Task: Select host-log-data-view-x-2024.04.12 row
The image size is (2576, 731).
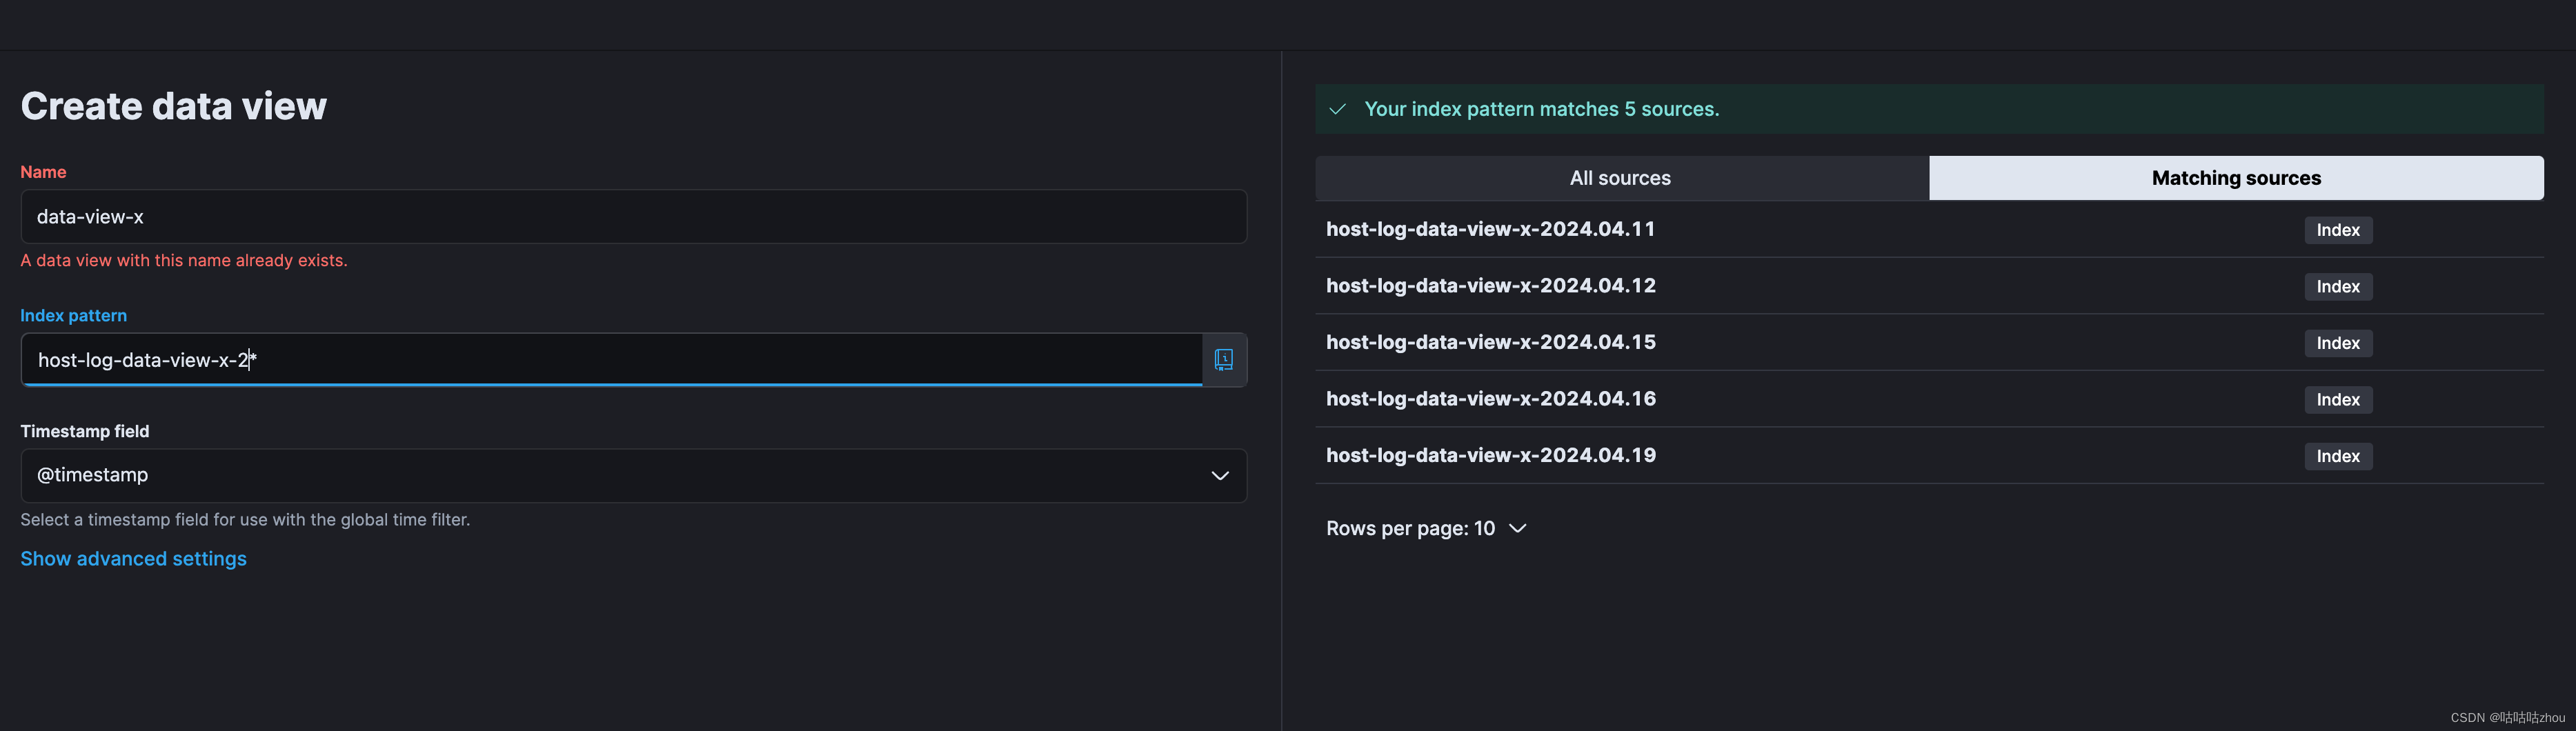Action: 1929,286
